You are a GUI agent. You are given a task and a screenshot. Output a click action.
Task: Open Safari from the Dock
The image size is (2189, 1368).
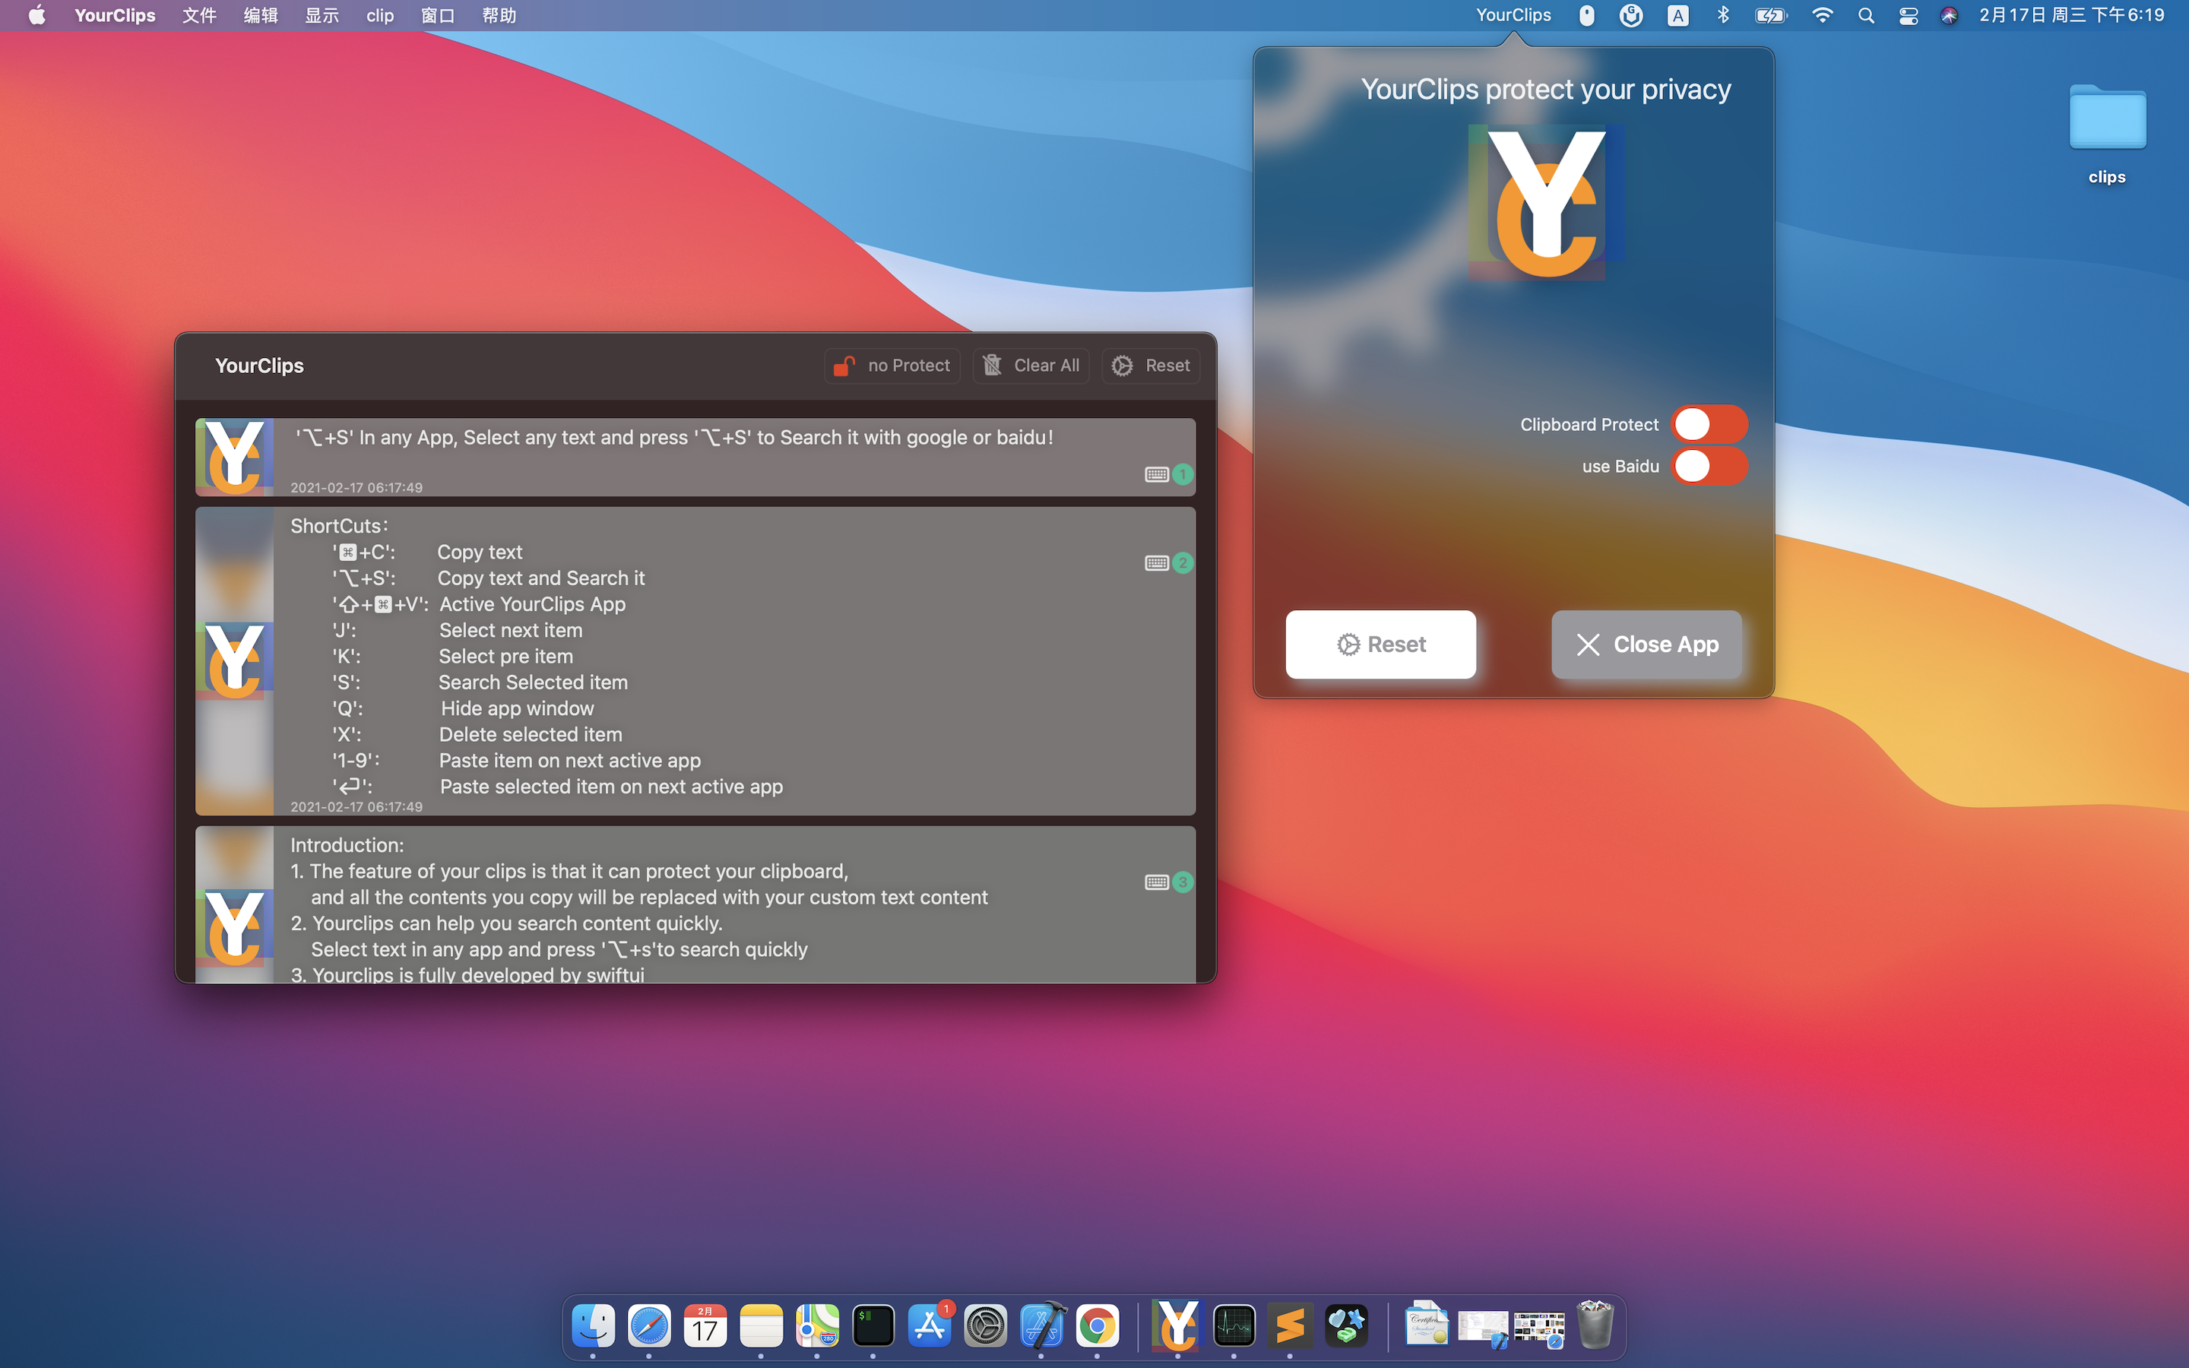click(649, 1326)
